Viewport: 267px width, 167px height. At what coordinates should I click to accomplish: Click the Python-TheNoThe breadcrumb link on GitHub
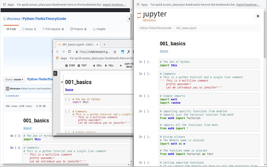[40, 79]
